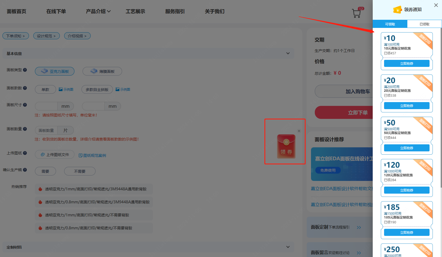Open 示例图 link beside 多款自主拼版
This screenshot has width=442, height=257.
click(x=123, y=89)
